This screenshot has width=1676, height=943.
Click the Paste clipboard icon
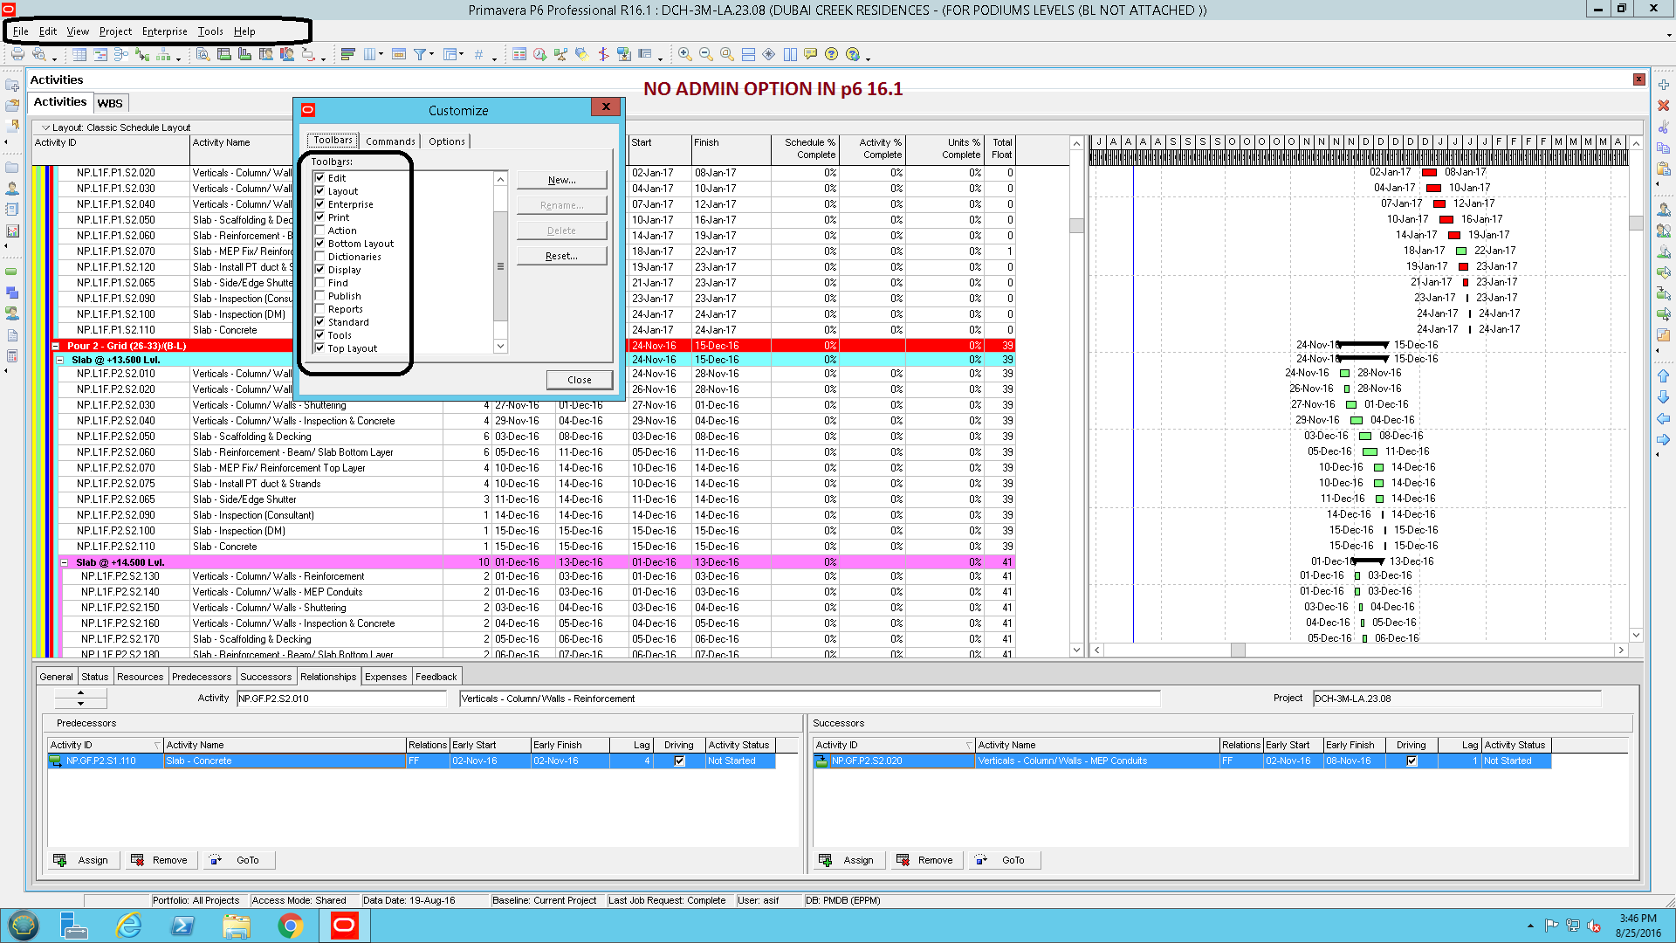coord(1664,169)
